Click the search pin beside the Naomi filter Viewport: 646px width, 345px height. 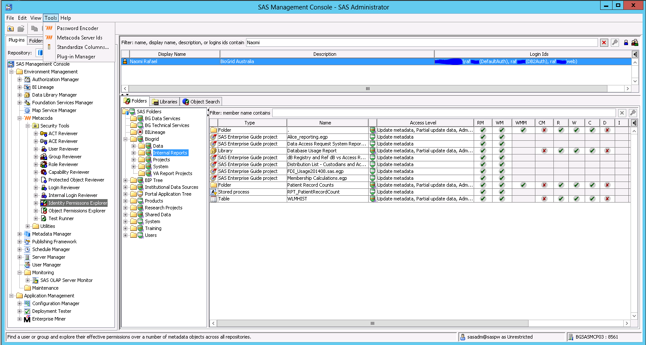[615, 42]
